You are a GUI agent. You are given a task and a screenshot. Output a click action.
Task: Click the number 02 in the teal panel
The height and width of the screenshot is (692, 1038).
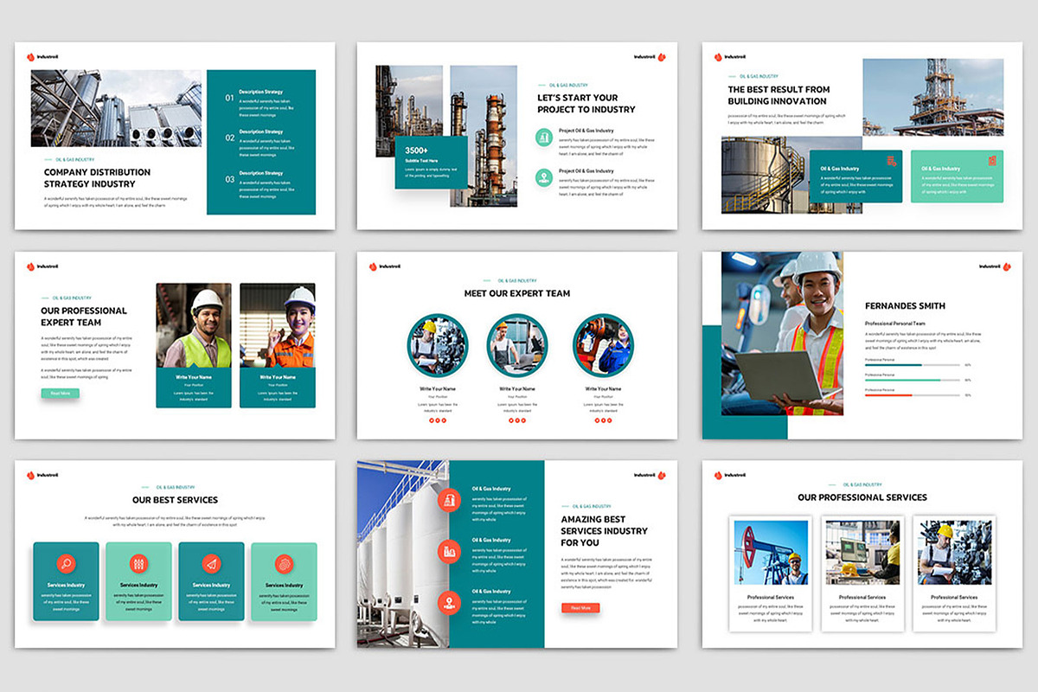(230, 138)
